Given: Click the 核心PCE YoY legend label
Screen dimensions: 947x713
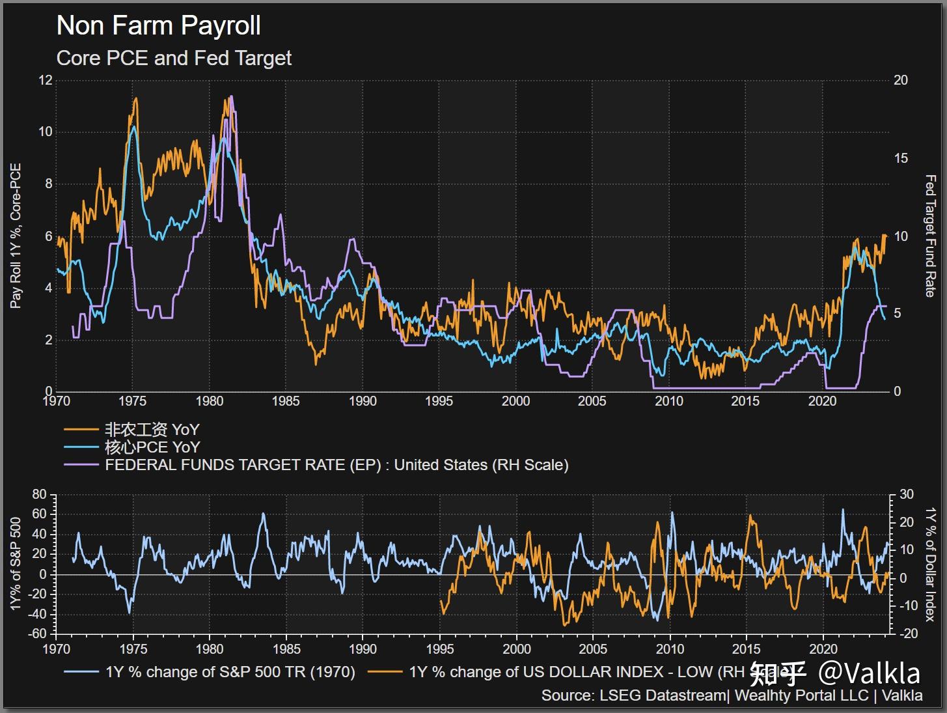Looking at the screenshot, I should [x=152, y=447].
